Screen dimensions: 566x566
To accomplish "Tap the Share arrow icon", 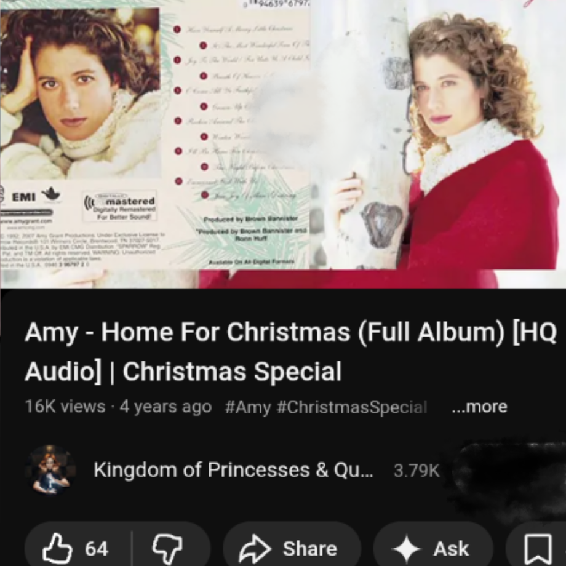I will tap(255, 549).
